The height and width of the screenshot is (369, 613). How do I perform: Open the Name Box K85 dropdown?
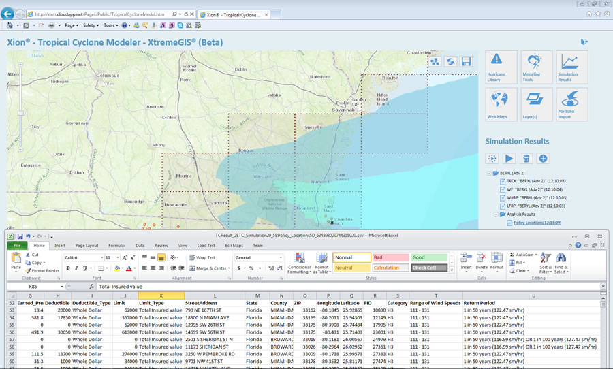point(62,287)
